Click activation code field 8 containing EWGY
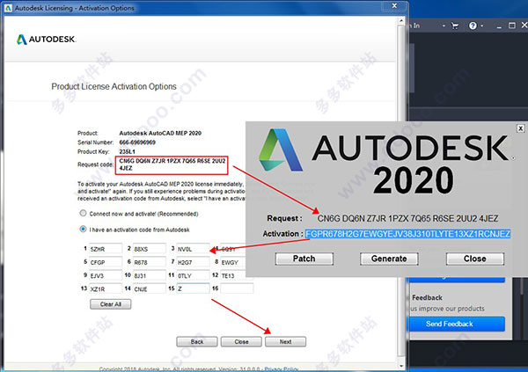528x372 pixels. (x=233, y=262)
